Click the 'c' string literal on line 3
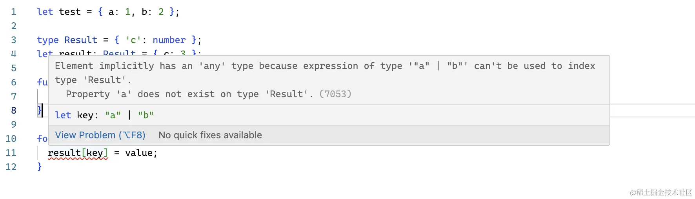Viewport: 695px width, 199px height. [133, 40]
